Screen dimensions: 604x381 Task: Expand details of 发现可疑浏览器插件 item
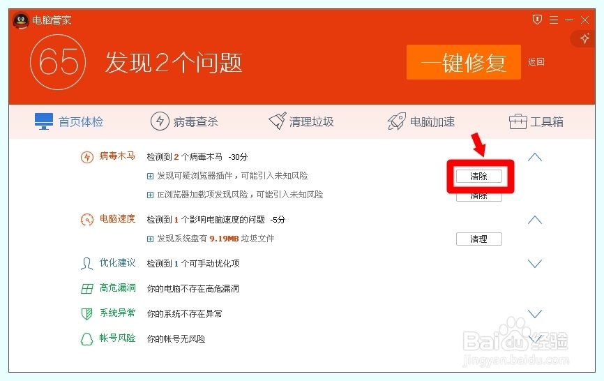point(150,177)
